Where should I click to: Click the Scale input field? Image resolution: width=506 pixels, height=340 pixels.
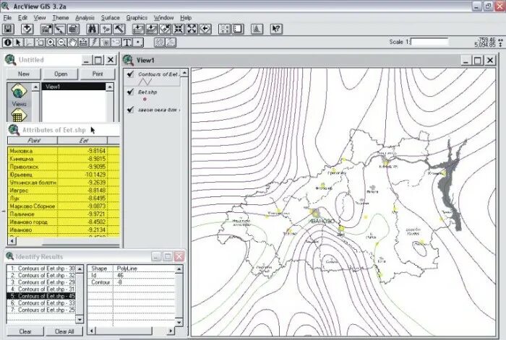click(x=429, y=42)
